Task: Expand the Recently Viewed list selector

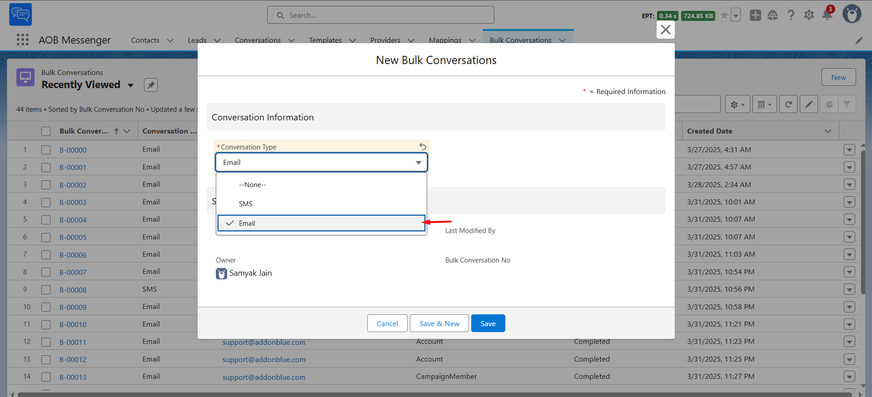Action: click(x=131, y=85)
